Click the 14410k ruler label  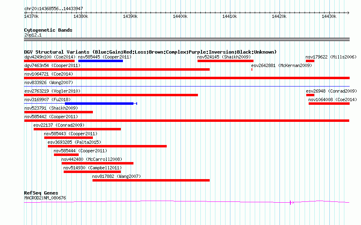230,16
